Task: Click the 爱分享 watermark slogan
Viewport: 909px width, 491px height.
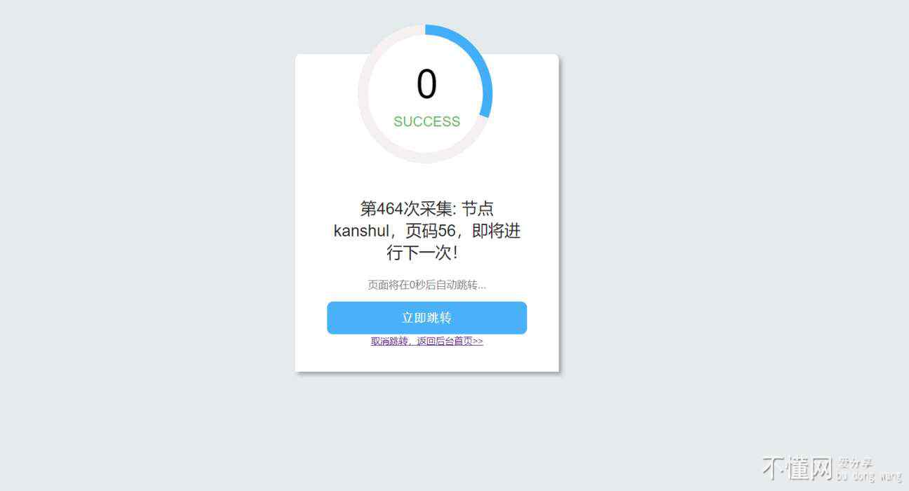Action: point(855,463)
